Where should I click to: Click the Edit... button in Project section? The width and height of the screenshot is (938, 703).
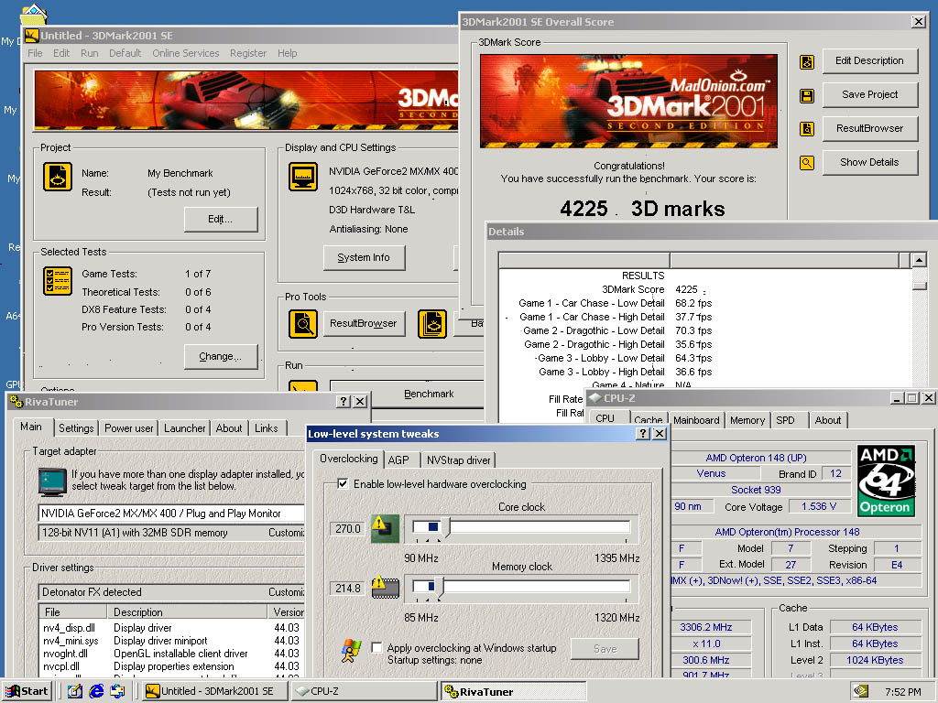coord(221,220)
